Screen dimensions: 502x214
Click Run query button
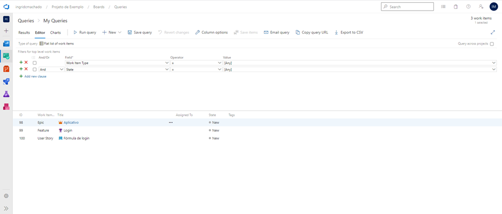(x=84, y=32)
